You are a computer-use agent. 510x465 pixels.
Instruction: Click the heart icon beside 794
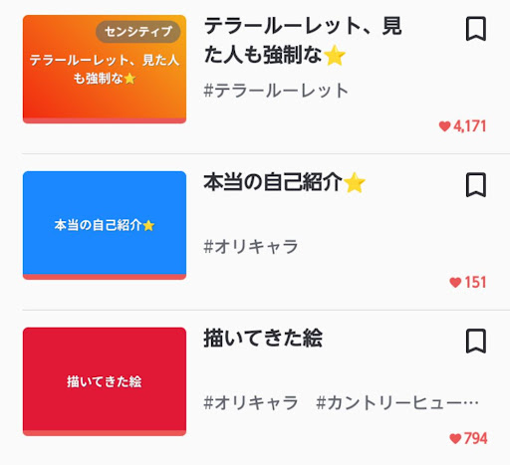point(455,438)
